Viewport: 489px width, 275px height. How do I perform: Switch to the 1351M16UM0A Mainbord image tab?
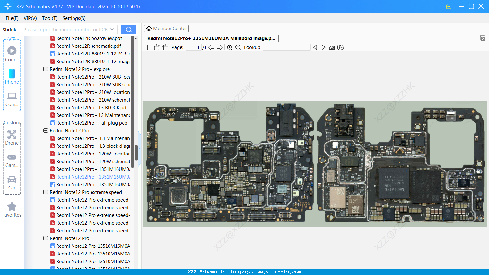point(210,38)
